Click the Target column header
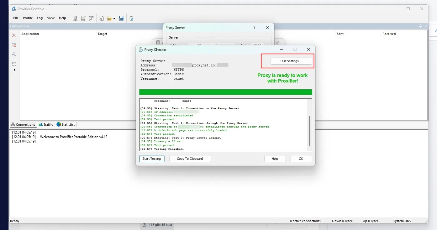Screen dimensions: 437x230 pyautogui.click(x=102, y=34)
